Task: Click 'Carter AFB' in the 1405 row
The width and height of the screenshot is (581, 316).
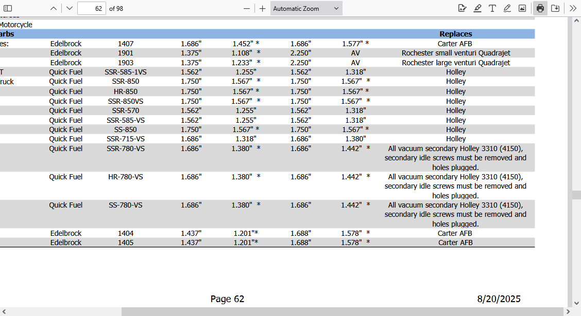Action: coord(455,243)
